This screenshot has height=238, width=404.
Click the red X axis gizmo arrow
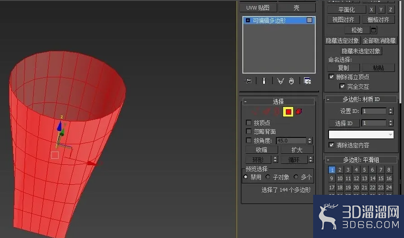click(x=91, y=163)
